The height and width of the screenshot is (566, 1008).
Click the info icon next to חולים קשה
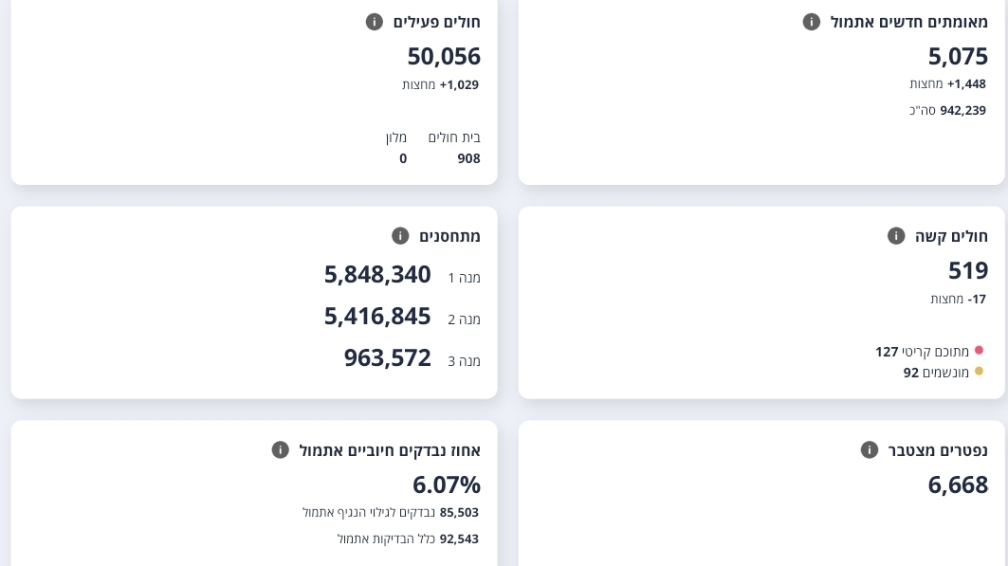click(x=896, y=236)
